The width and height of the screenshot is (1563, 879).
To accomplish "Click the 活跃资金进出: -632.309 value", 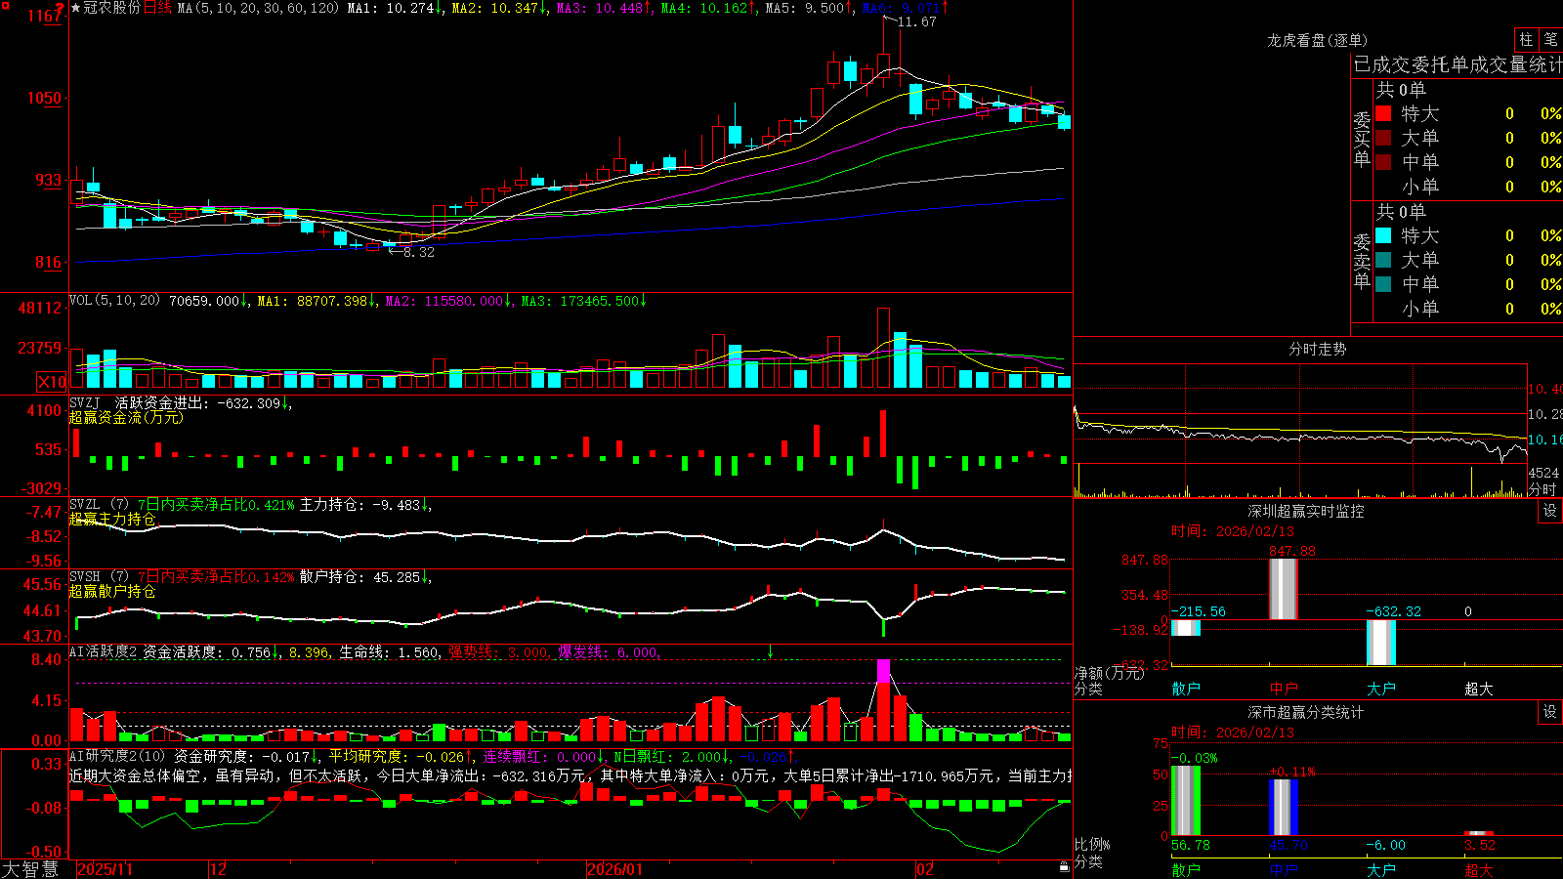I will coord(203,402).
